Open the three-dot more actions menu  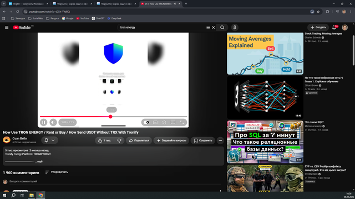[220, 140]
